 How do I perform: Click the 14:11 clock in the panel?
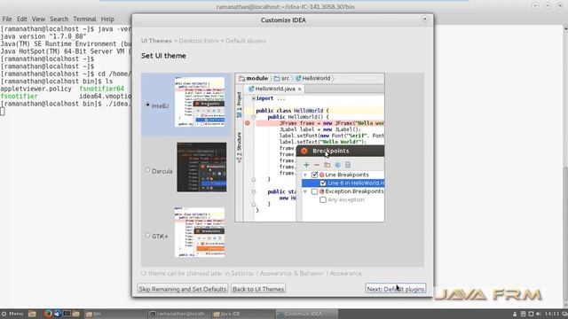pos(552,314)
